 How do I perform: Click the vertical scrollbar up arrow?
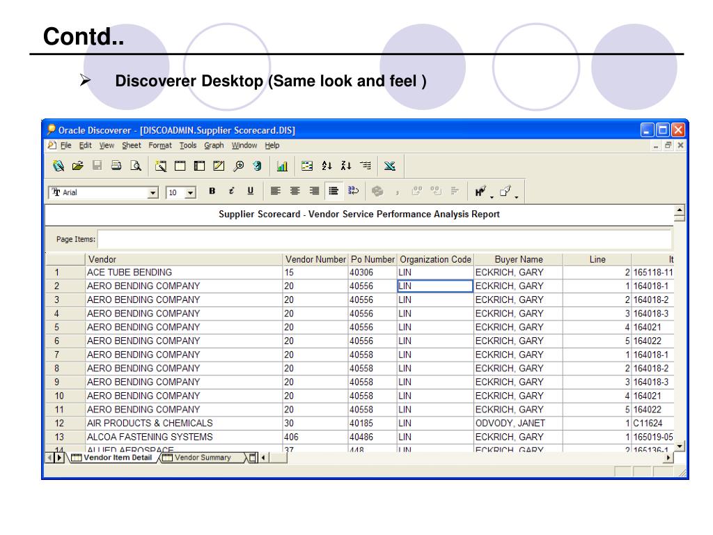click(680, 210)
